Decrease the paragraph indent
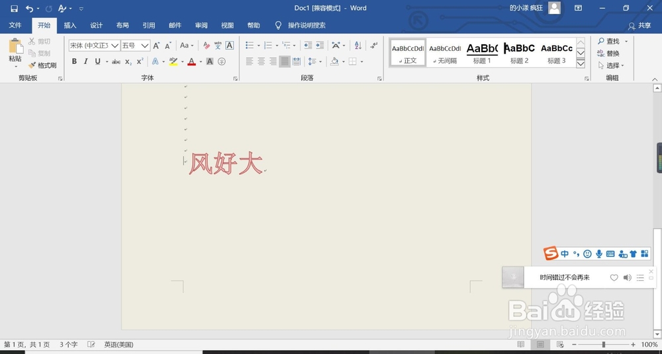Viewport: 662px width, 354px height. (308, 45)
